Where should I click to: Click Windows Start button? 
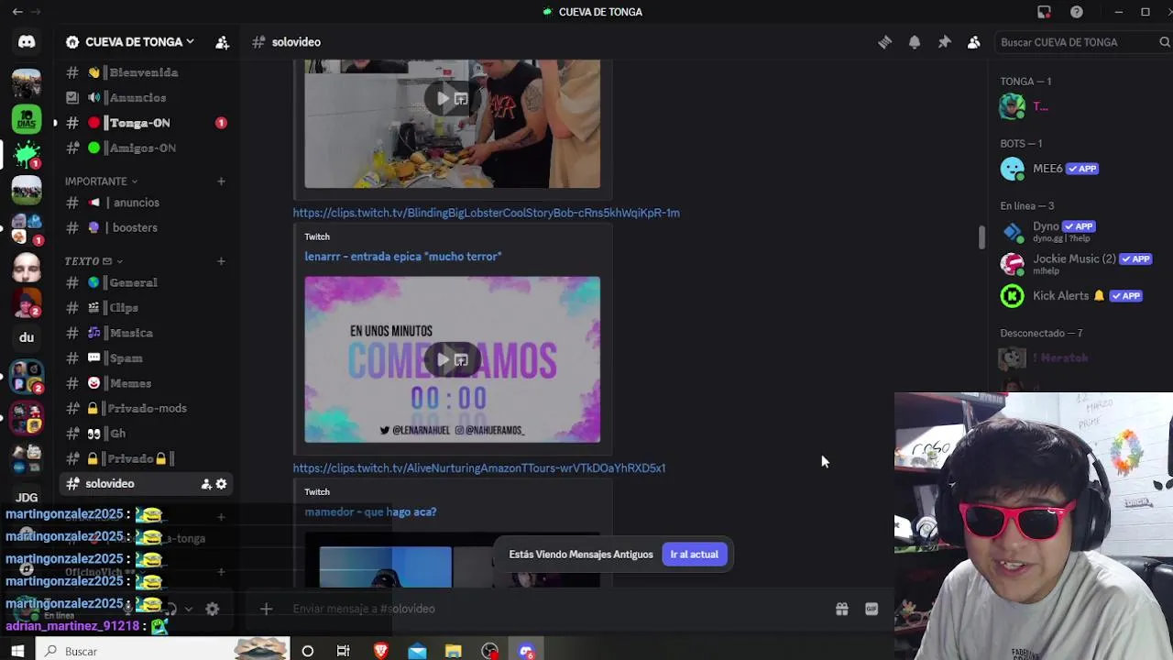coord(17,651)
